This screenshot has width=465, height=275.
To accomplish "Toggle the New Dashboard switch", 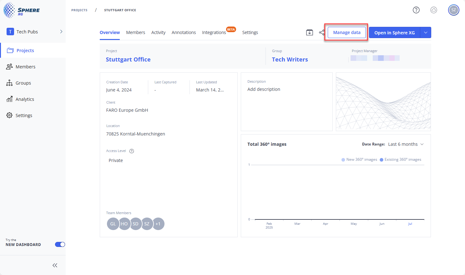I will (60, 244).
